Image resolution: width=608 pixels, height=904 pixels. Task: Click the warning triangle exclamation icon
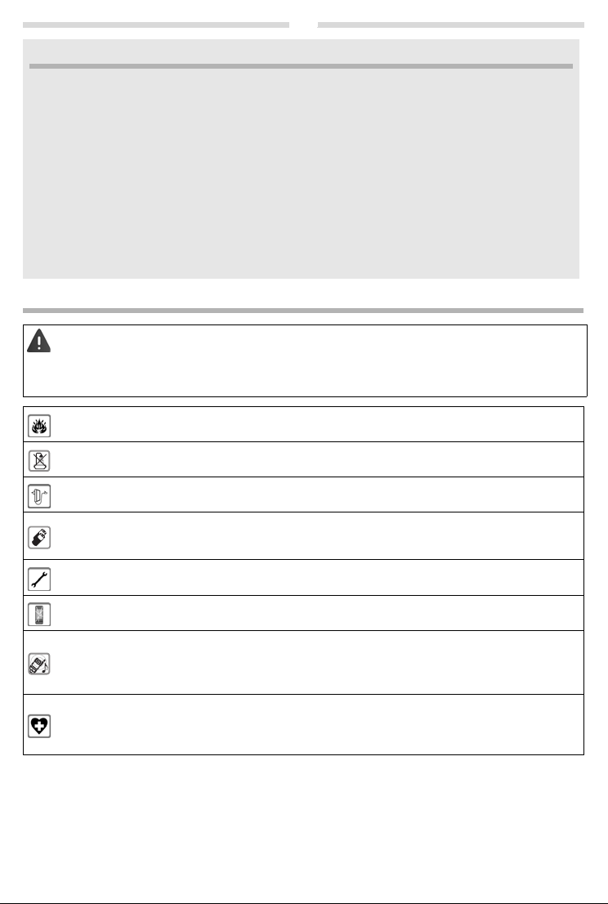tap(38, 341)
